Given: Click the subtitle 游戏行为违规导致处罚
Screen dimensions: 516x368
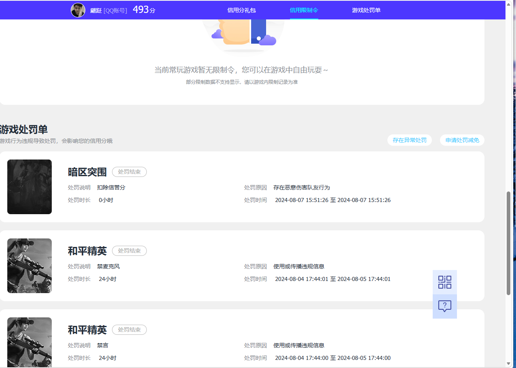Looking at the screenshot, I should (56, 141).
